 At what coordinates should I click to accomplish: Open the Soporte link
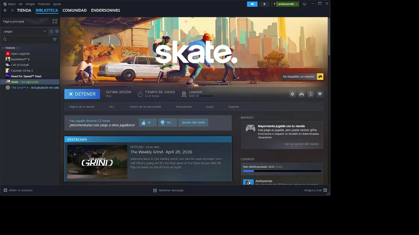click(x=233, y=107)
